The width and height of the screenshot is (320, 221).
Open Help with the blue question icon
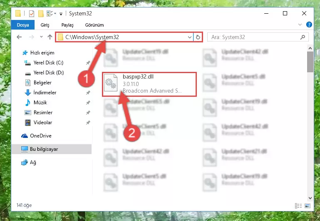309,25
